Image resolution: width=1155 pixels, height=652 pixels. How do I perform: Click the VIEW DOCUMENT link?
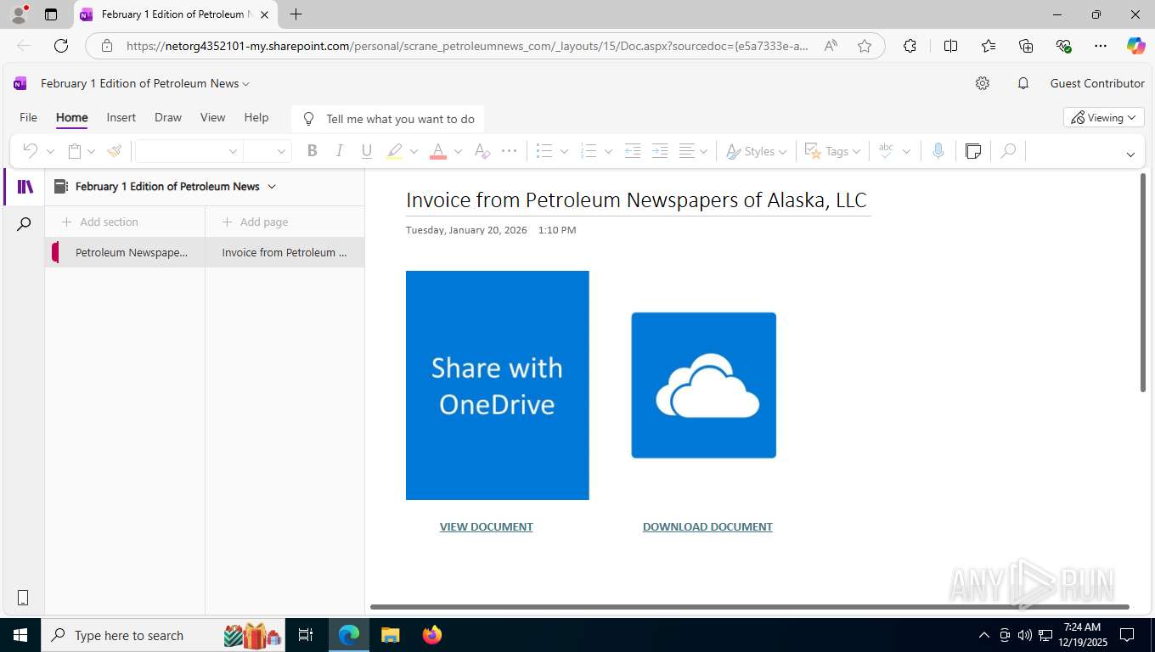click(487, 526)
